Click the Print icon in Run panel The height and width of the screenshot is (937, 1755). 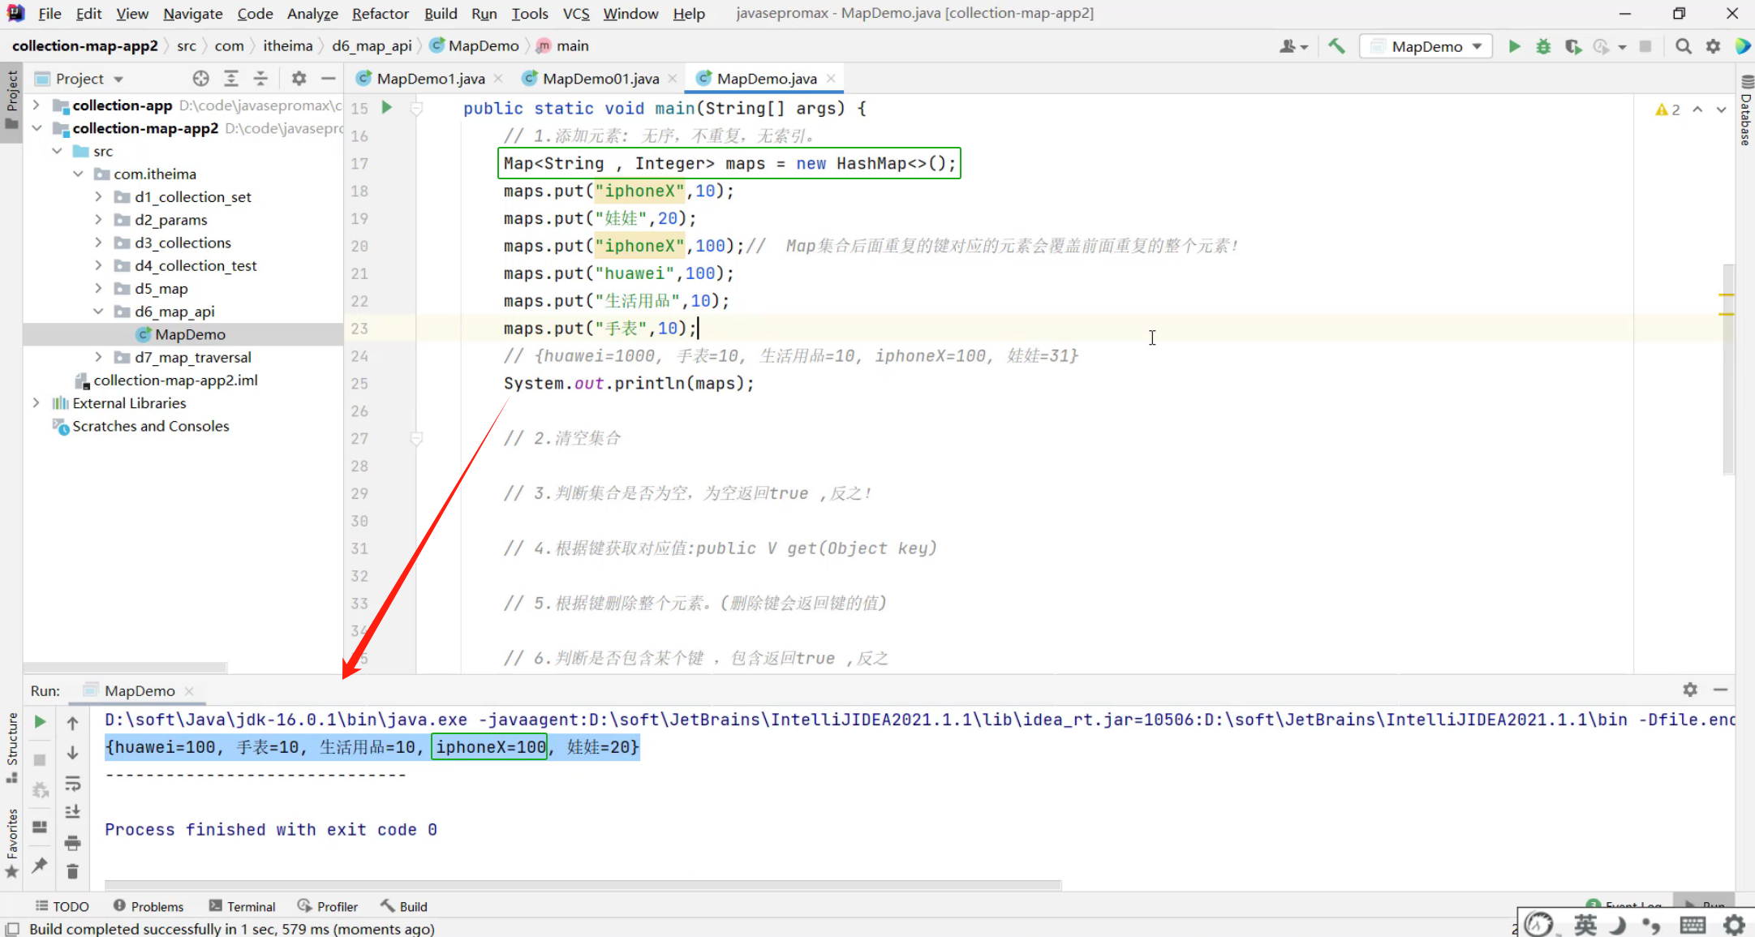[72, 842]
